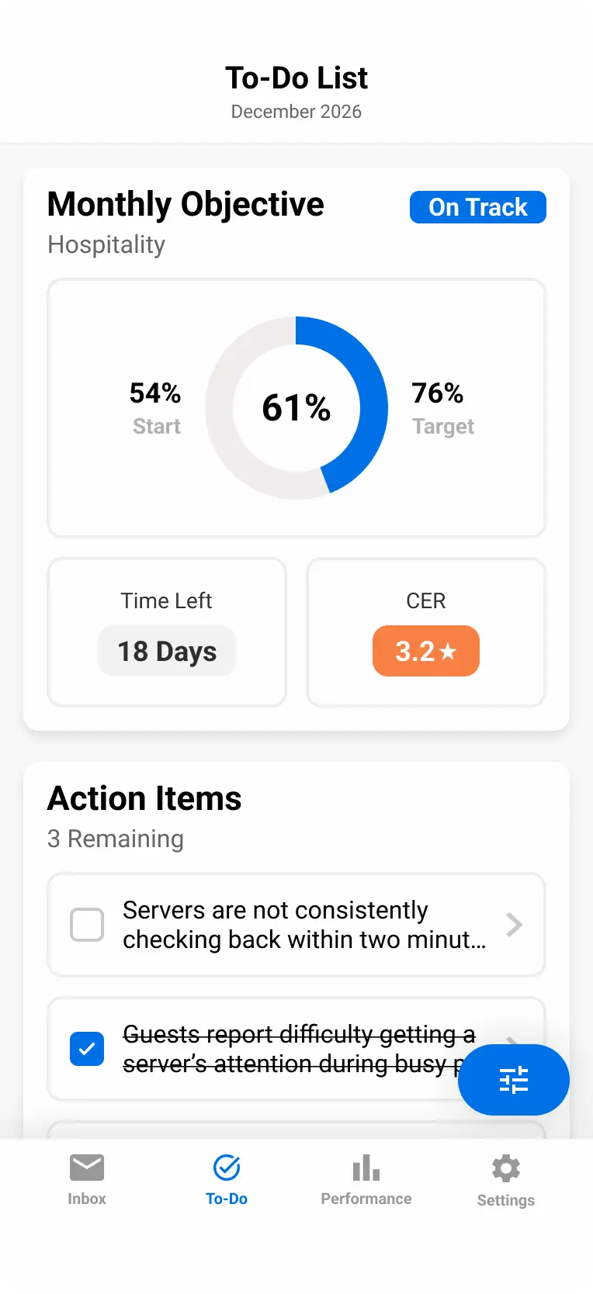Screen dimensions: 593x1294
Task: Click the On Track status badge
Action: (478, 207)
